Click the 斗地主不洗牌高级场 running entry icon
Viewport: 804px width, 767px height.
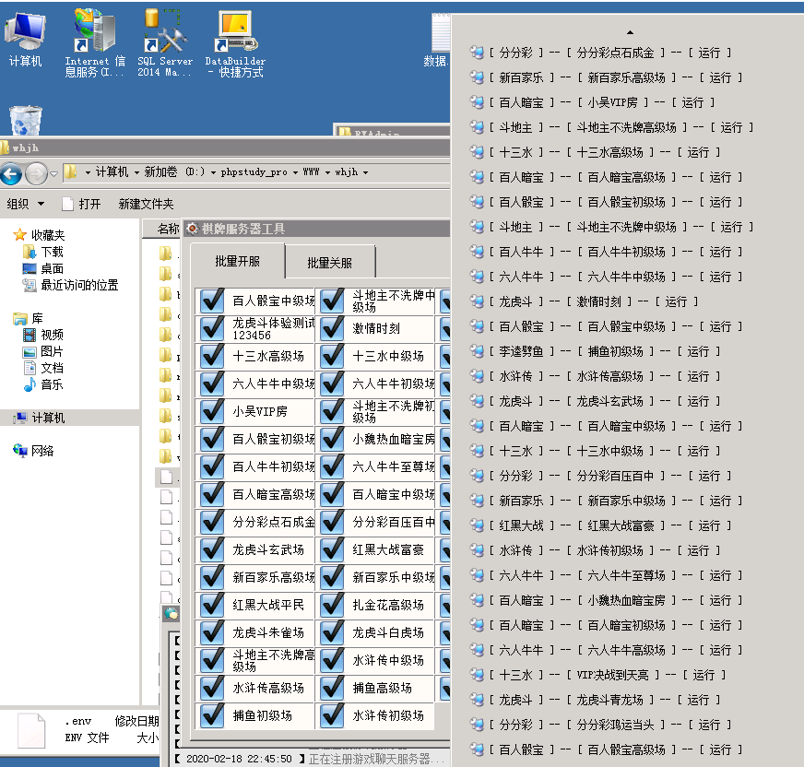pyautogui.click(x=477, y=127)
